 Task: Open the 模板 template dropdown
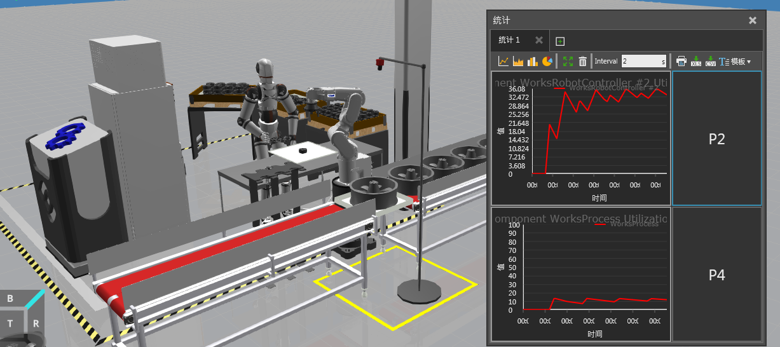point(735,61)
